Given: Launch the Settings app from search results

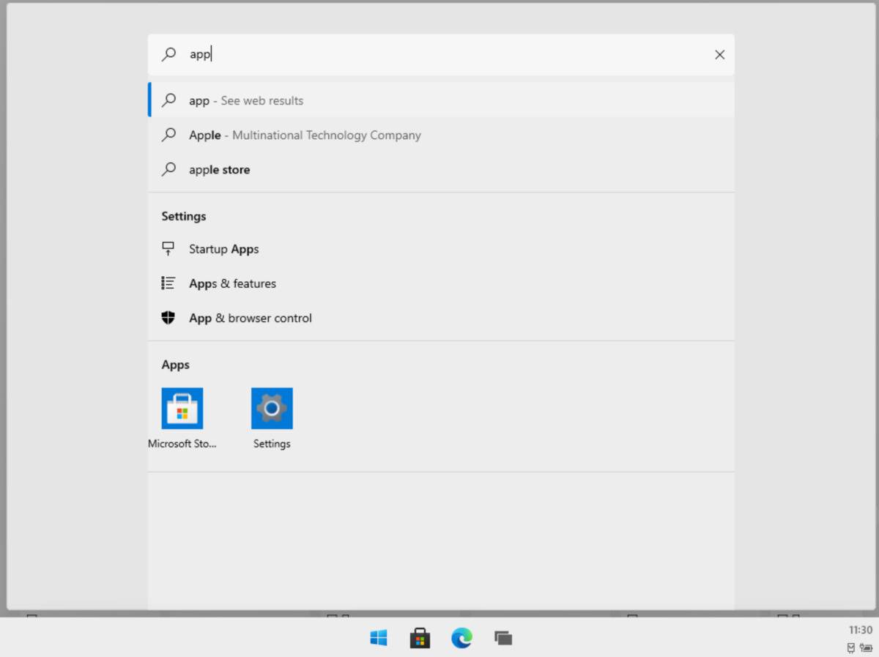Looking at the screenshot, I should pos(272,408).
